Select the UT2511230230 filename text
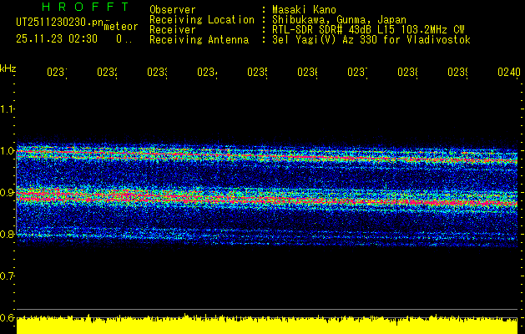525x334 pixels. 60,23
